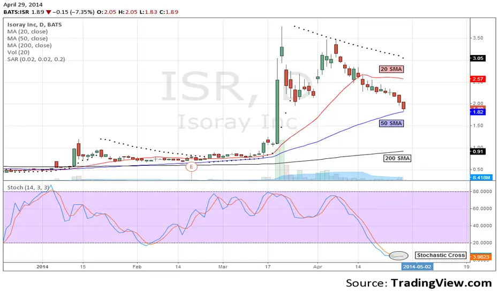Click the 'Vol (20)' indicator legend
This screenshot has width=499, height=294.
click(18, 52)
